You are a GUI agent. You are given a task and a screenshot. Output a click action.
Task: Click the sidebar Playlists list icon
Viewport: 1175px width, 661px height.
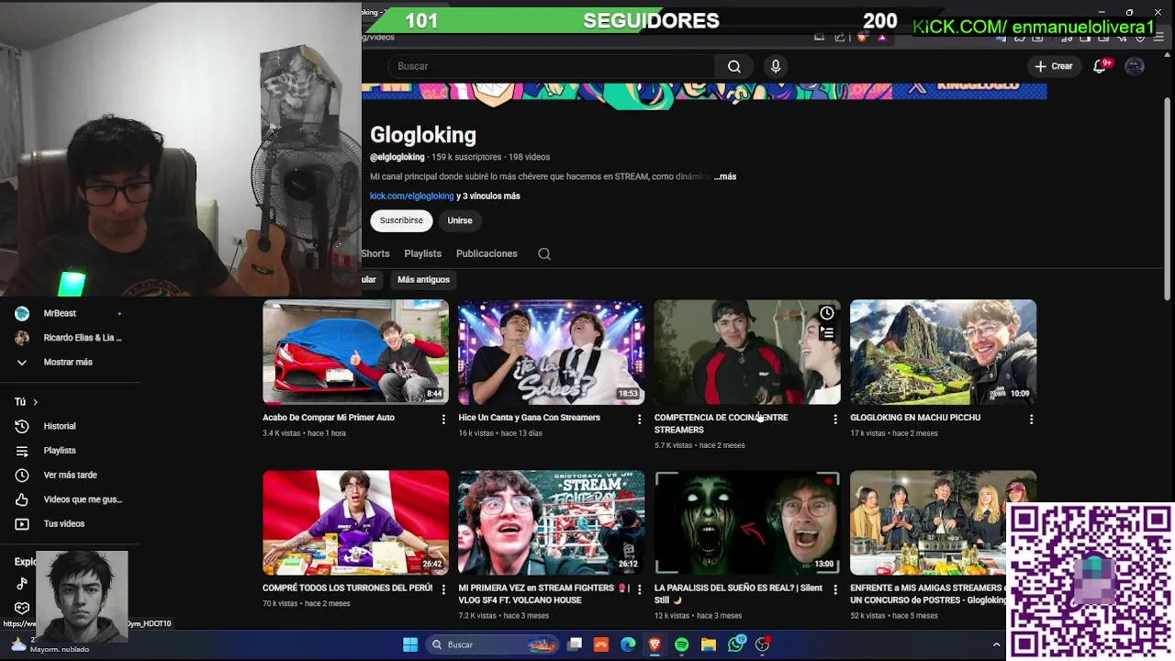22,451
